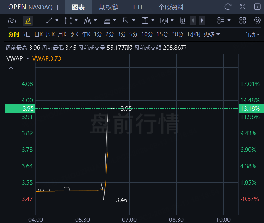Select the rectangle shape tool
This screenshot has height=223, width=264.
point(68,20)
